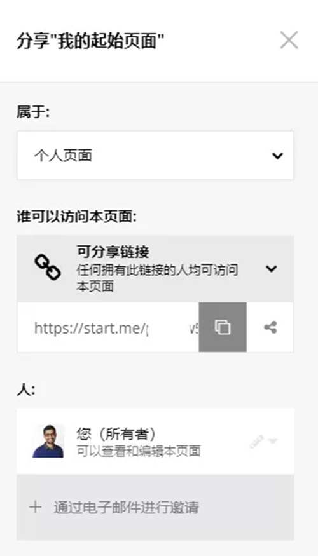Click the share icon beside copy button
Screen dimensions: 318x556
[270, 327]
